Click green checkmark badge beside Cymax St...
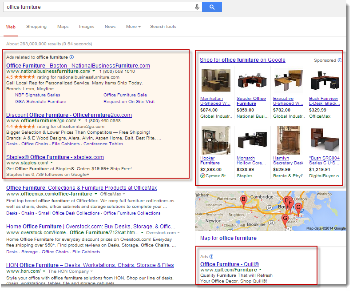 [x=202, y=176]
